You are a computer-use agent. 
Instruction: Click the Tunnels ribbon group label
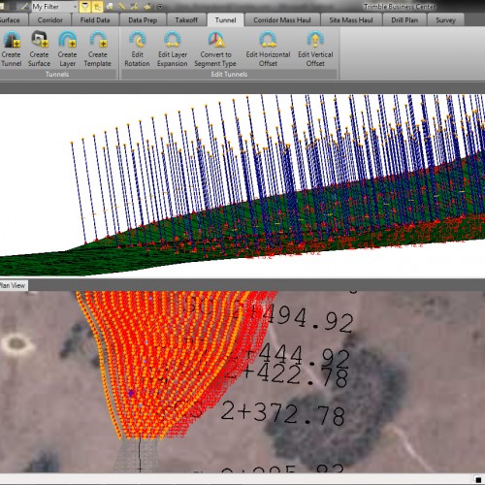tap(57, 74)
